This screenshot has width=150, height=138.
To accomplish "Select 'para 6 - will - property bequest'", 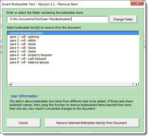I will point(73,55).
